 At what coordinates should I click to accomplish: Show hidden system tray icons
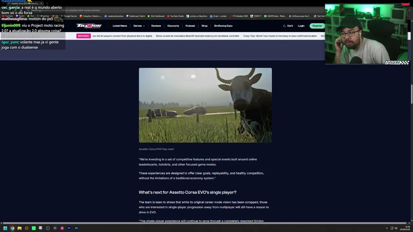[388, 228]
